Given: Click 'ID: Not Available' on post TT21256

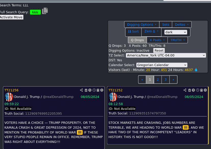Looking at the screenshot, I should [x=18, y=109].
